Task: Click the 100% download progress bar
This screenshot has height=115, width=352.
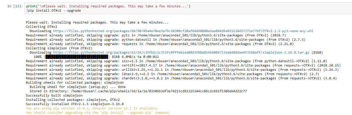Action: tap(76, 57)
